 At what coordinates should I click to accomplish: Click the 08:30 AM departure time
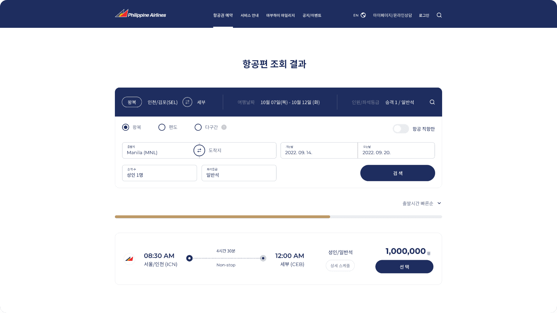tap(159, 256)
